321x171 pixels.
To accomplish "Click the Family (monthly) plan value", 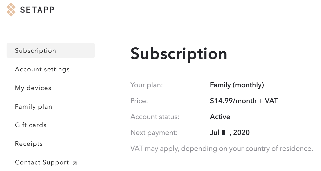I will (237, 85).
